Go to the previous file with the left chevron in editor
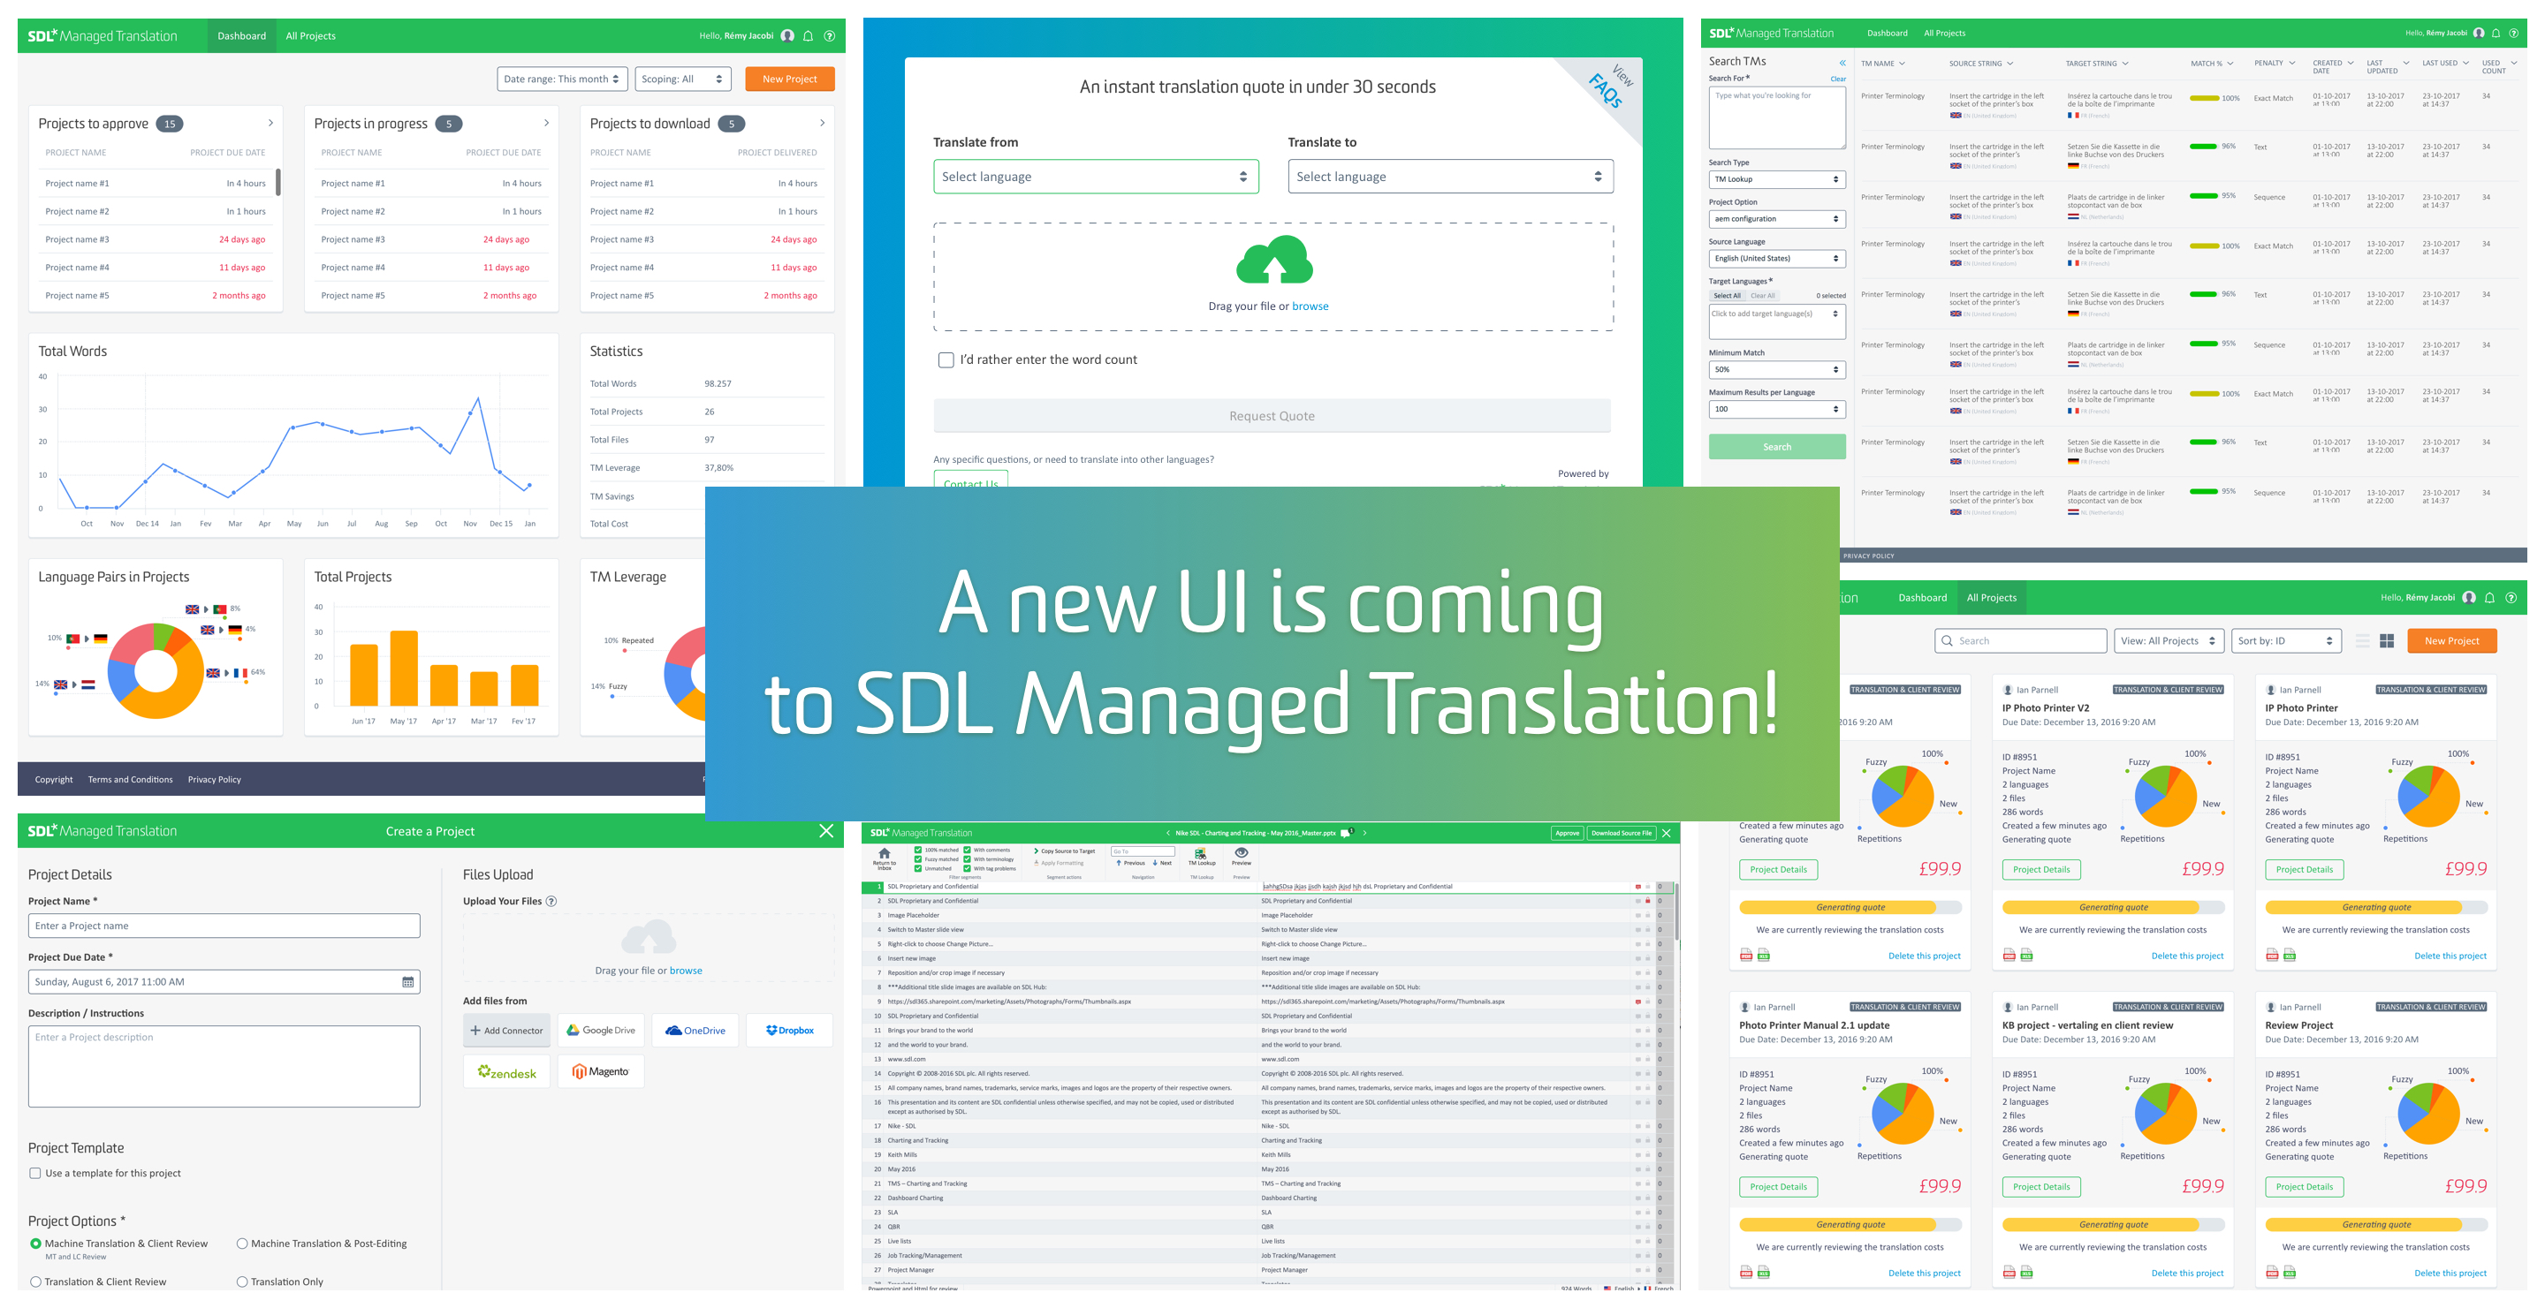 click(1167, 833)
